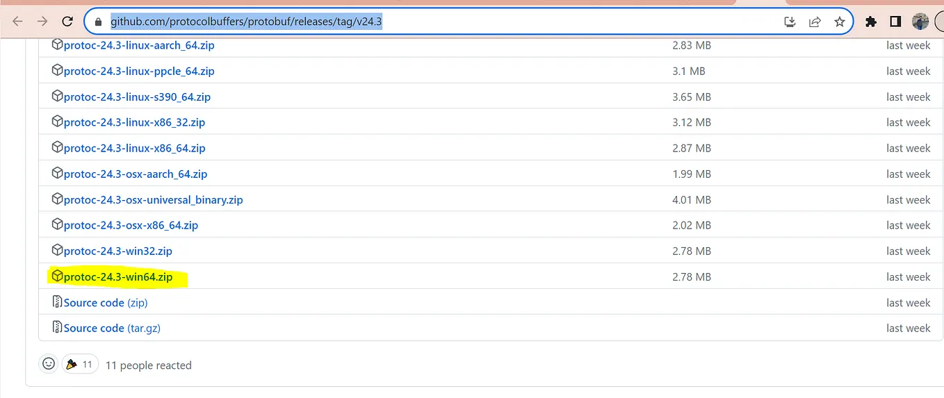Image resolution: width=944 pixels, height=398 pixels.
Task: Click 'last week' in osx-universal_binary row
Action: click(x=908, y=199)
